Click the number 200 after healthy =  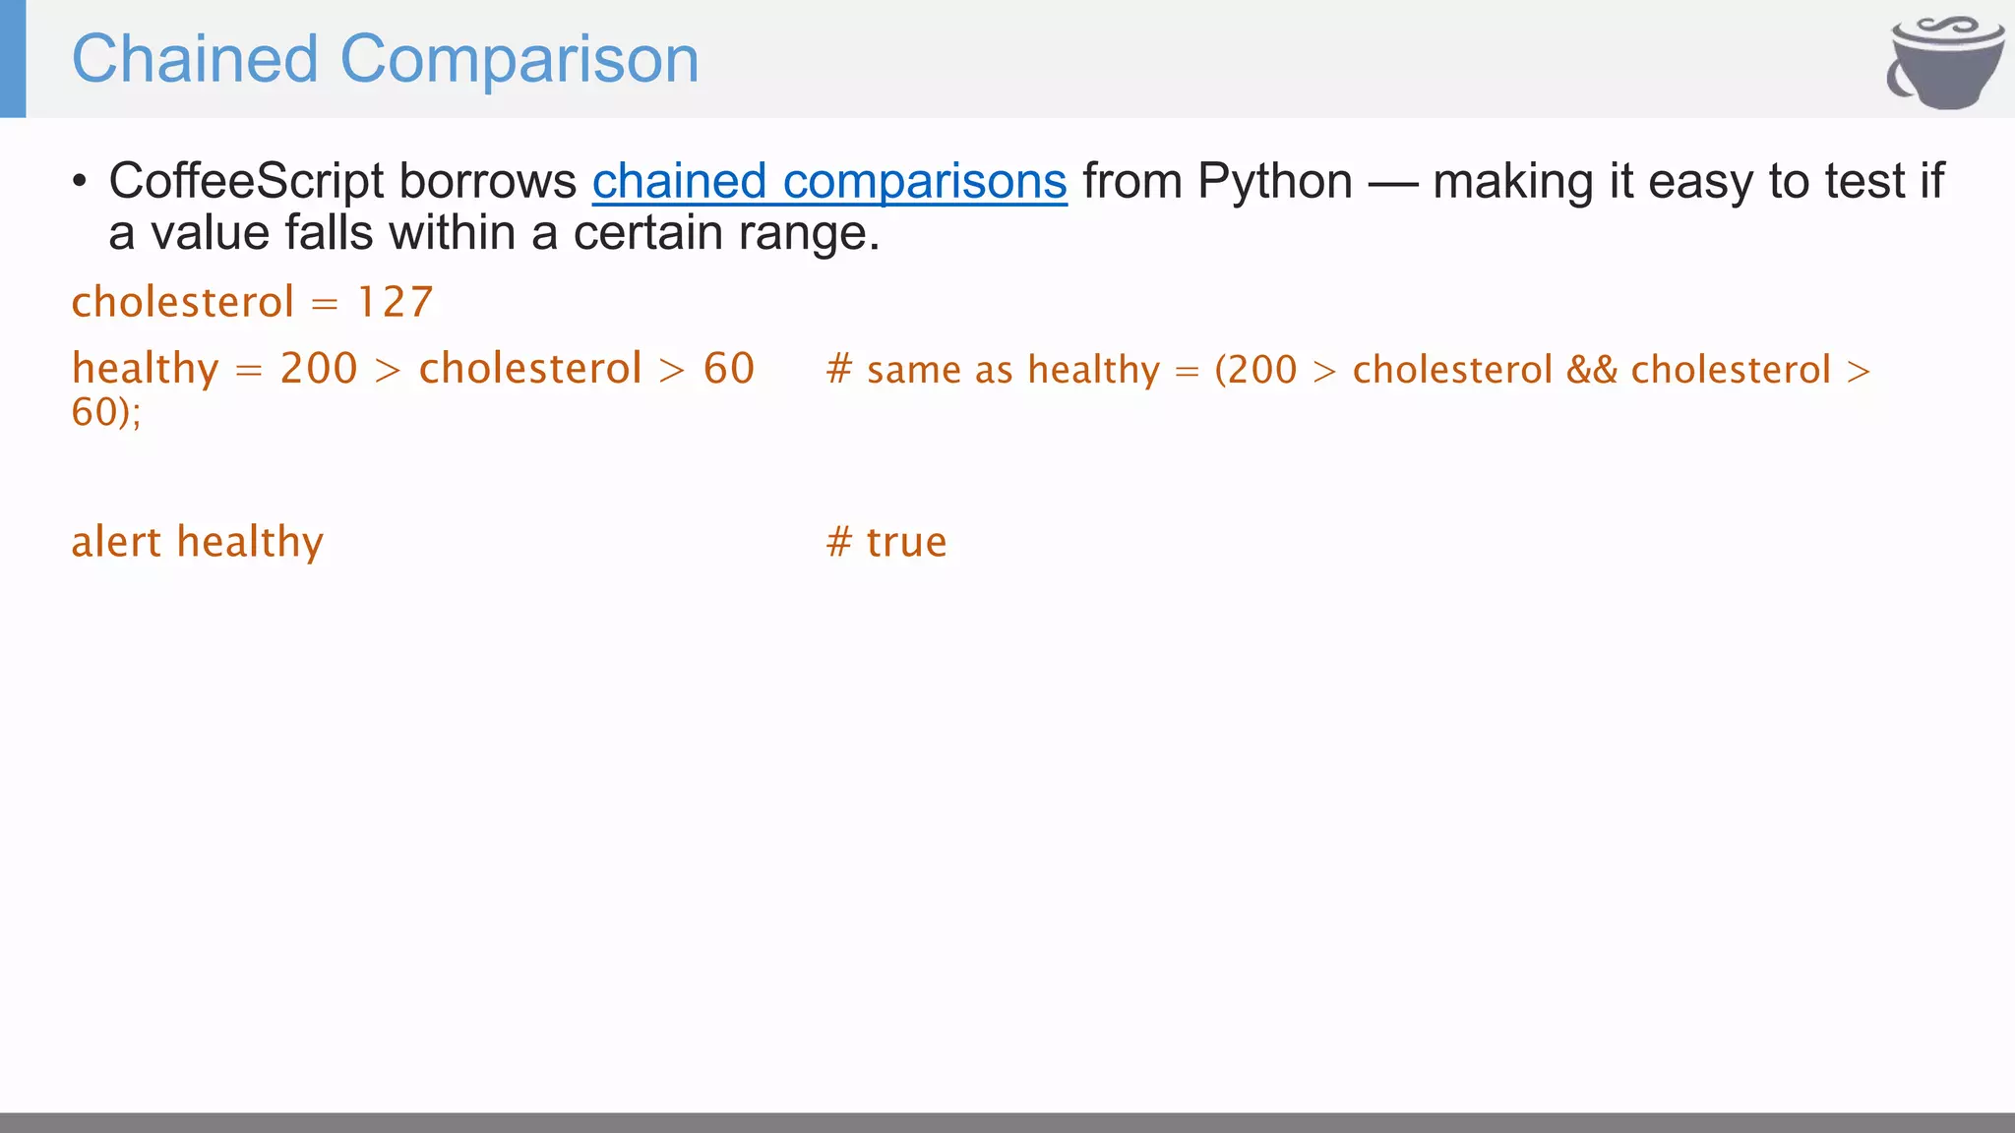318,369
